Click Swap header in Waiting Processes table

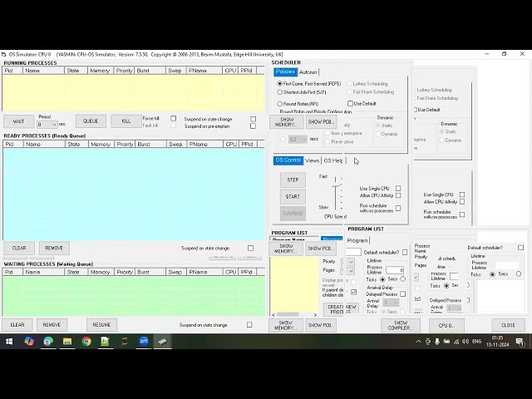coord(176,272)
